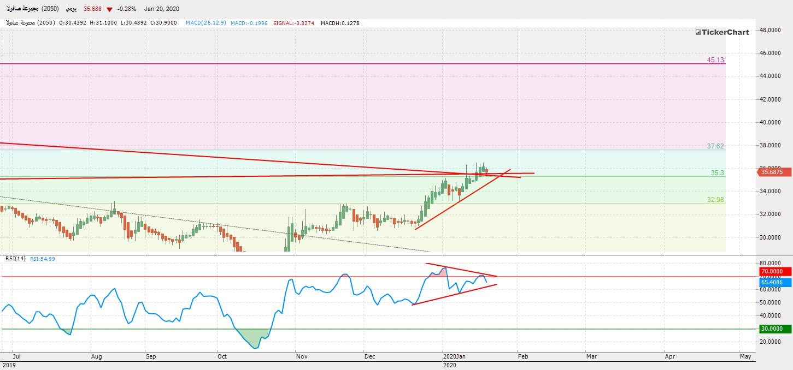Click the 35.3 green level label
This screenshot has height=370, width=793.
point(717,172)
